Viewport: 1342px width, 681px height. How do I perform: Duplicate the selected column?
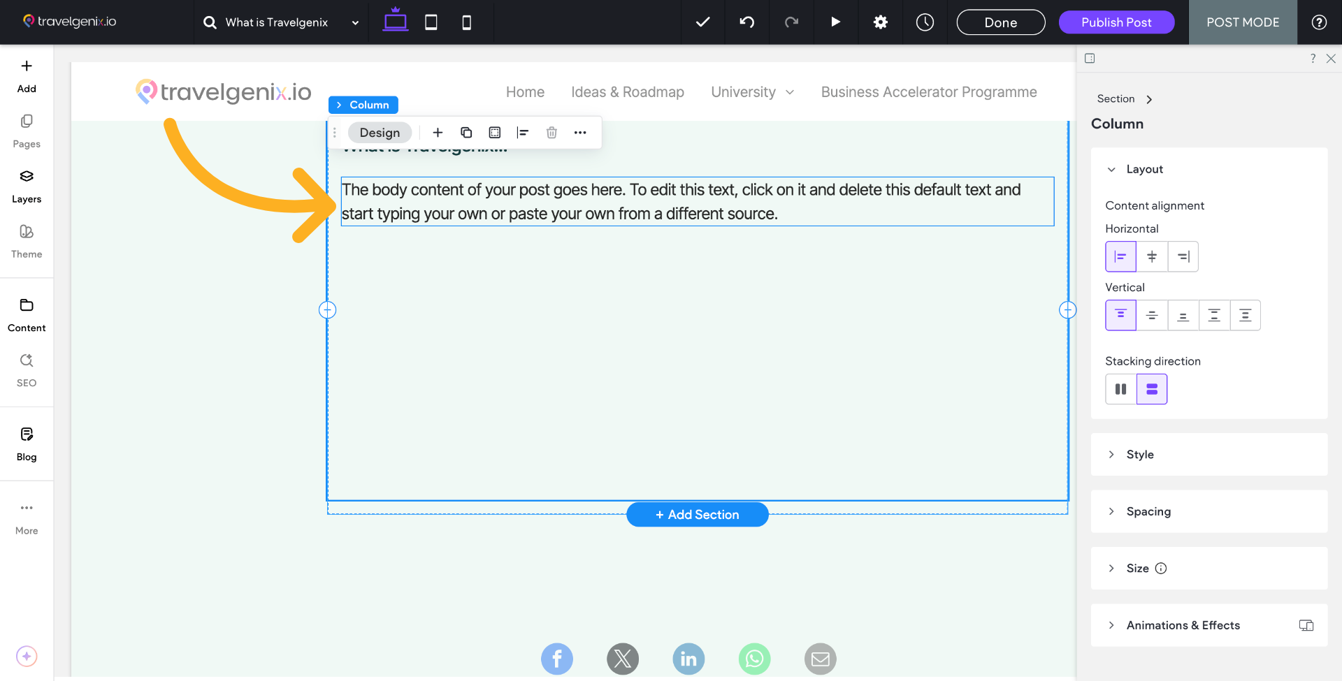click(466, 133)
